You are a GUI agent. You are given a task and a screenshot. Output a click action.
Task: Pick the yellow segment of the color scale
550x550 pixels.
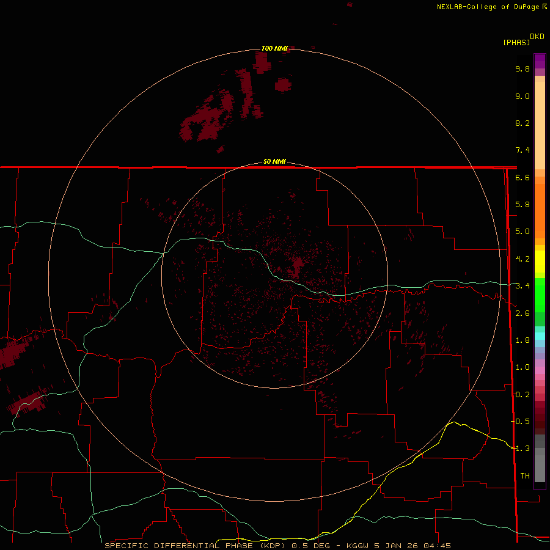540,262
